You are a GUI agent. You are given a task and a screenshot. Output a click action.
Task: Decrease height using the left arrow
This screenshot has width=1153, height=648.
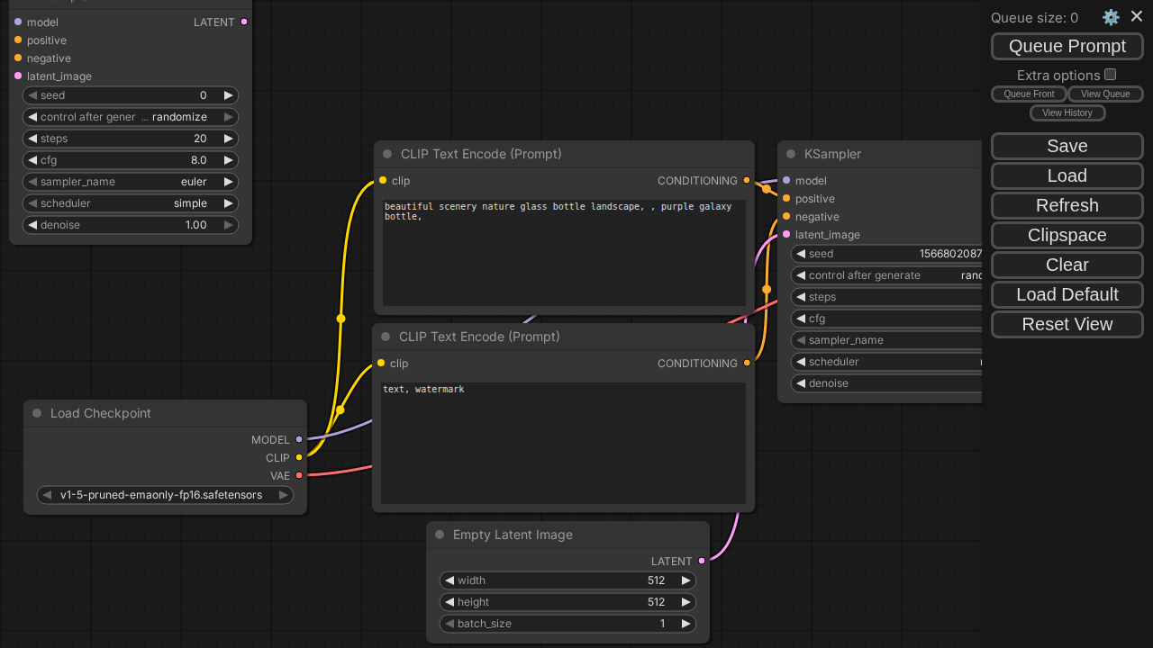click(x=449, y=602)
